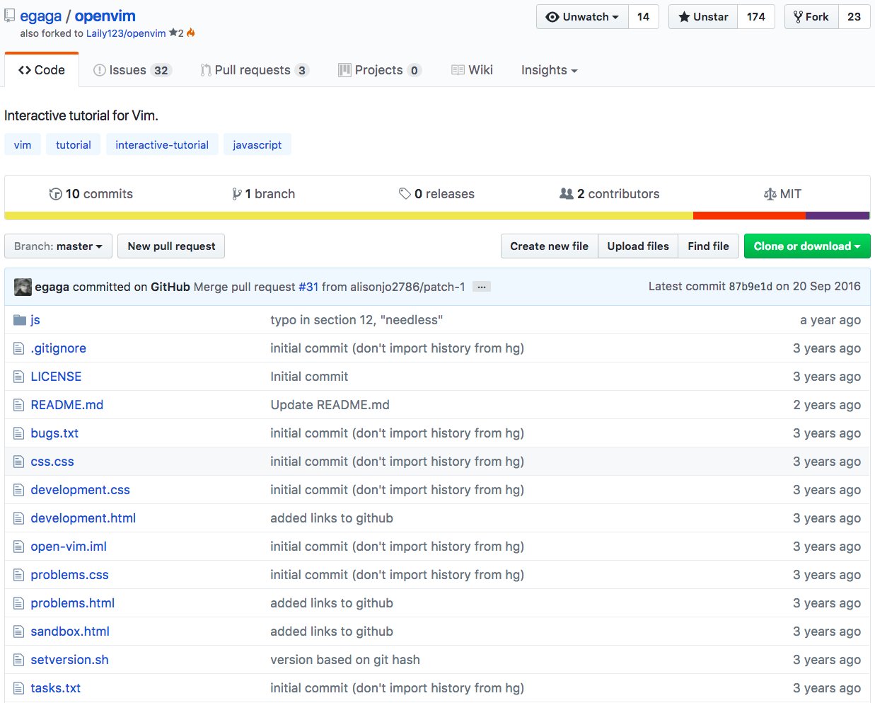Viewport: 875px width, 703px height.
Task: Expand the commit message ellipsis button
Action: pos(482,287)
